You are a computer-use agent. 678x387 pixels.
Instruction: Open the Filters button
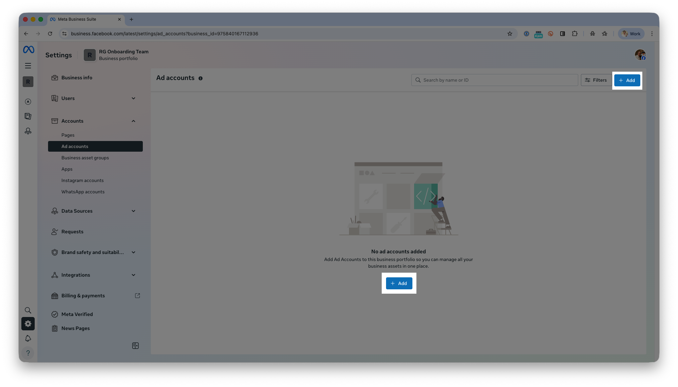(x=596, y=80)
